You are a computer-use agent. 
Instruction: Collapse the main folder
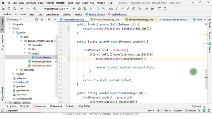pos(13,32)
